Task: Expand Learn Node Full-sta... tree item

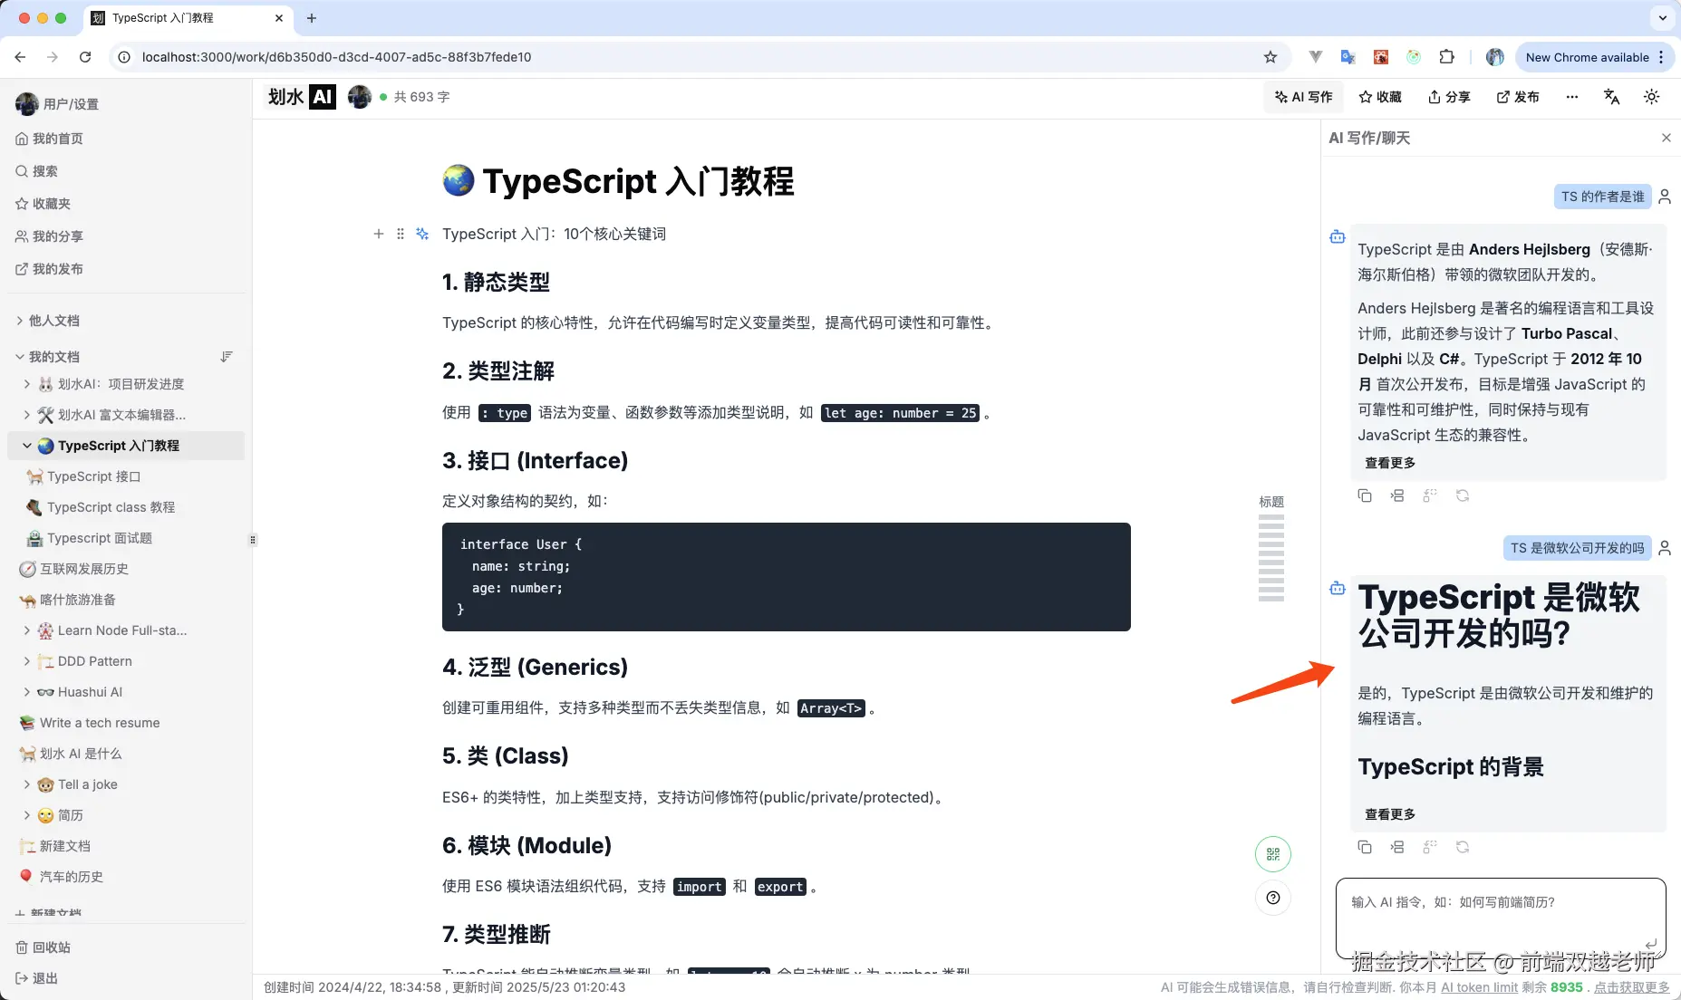Action: pyautogui.click(x=27, y=630)
